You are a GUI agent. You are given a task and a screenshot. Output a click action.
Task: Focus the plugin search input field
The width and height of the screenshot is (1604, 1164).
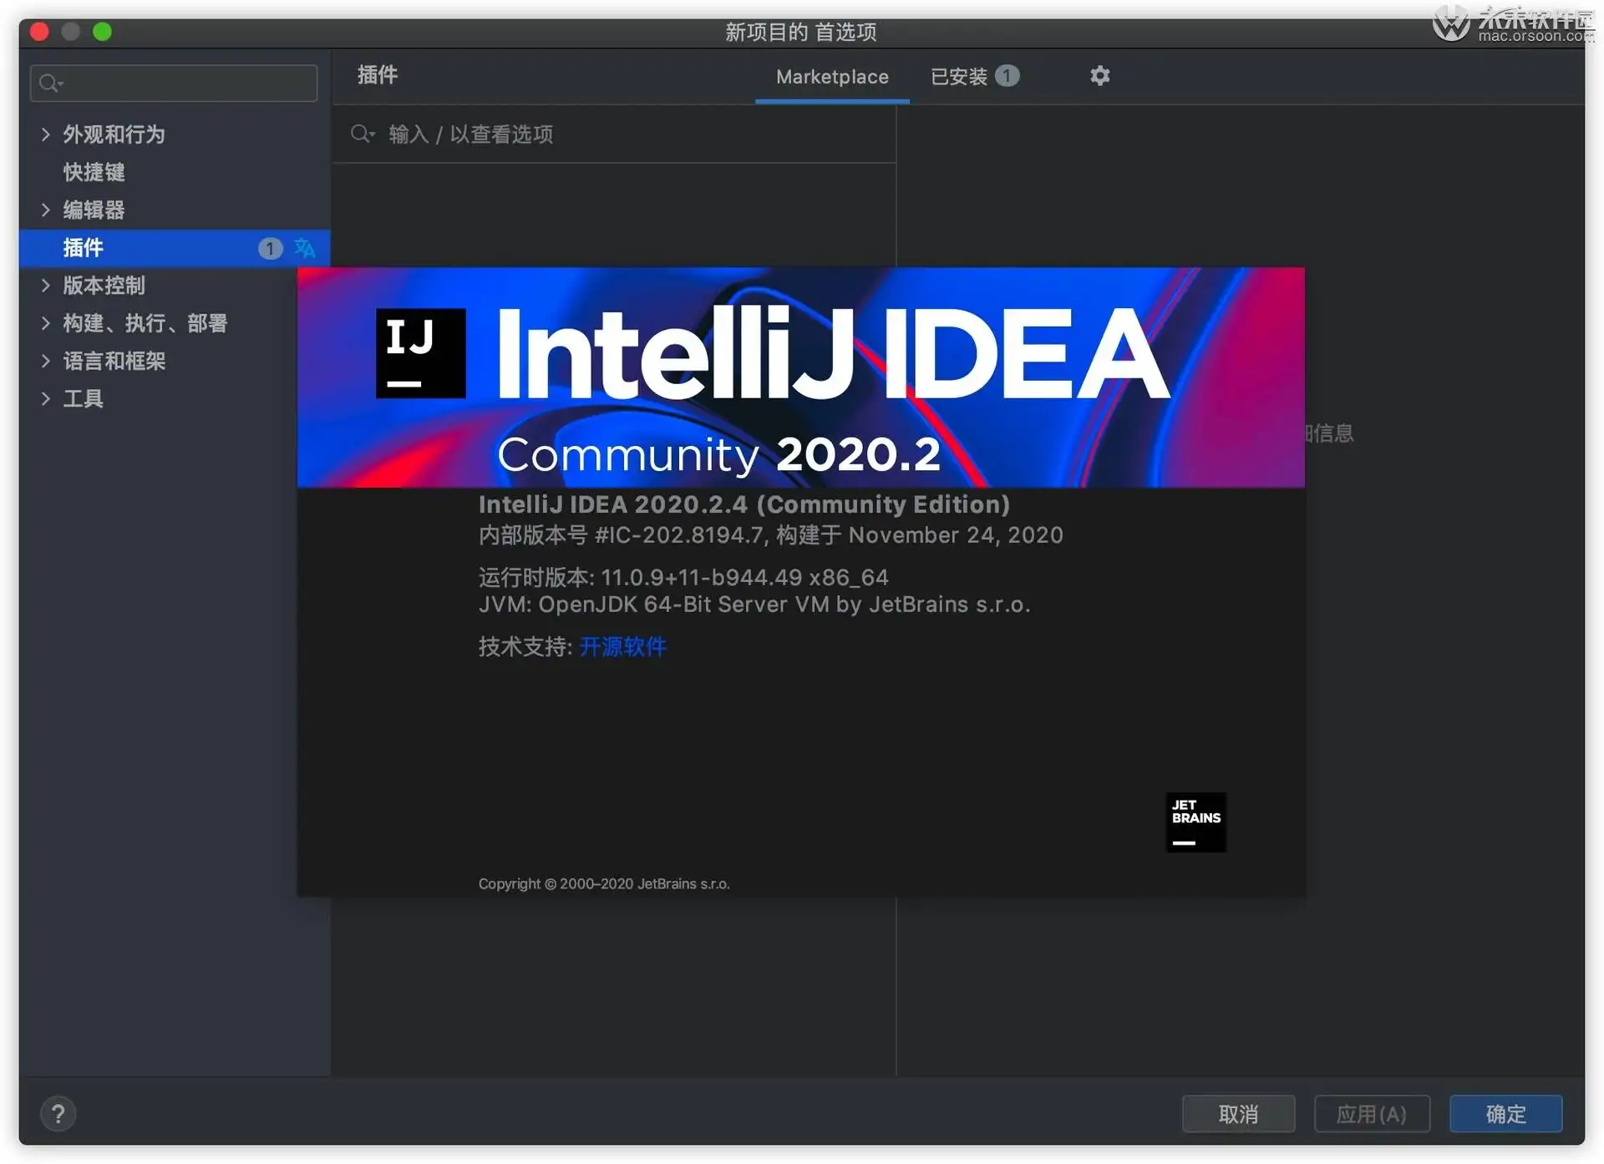tap(614, 134)
